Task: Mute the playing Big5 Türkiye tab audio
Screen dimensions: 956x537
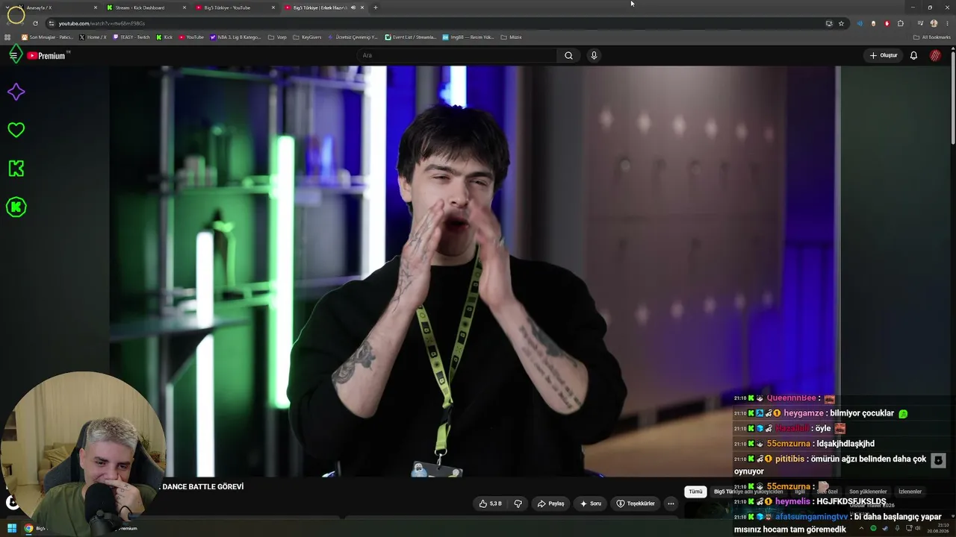Action: [x=353, y=7]
